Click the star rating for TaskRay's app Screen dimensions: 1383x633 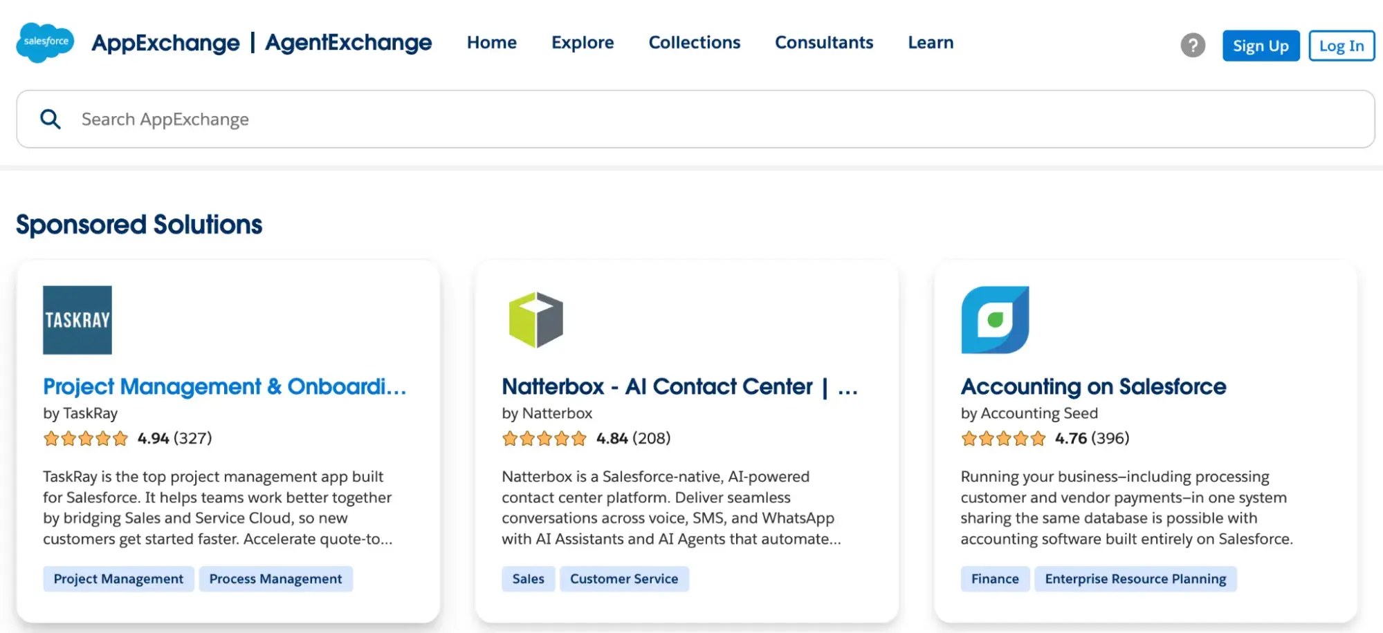coord(86,438)
